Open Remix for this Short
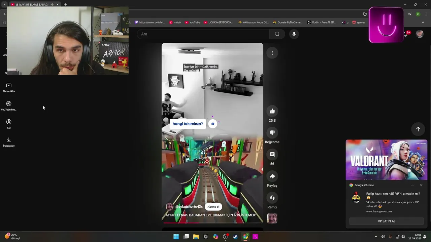 pyautogui.click(x=272, y=198)
